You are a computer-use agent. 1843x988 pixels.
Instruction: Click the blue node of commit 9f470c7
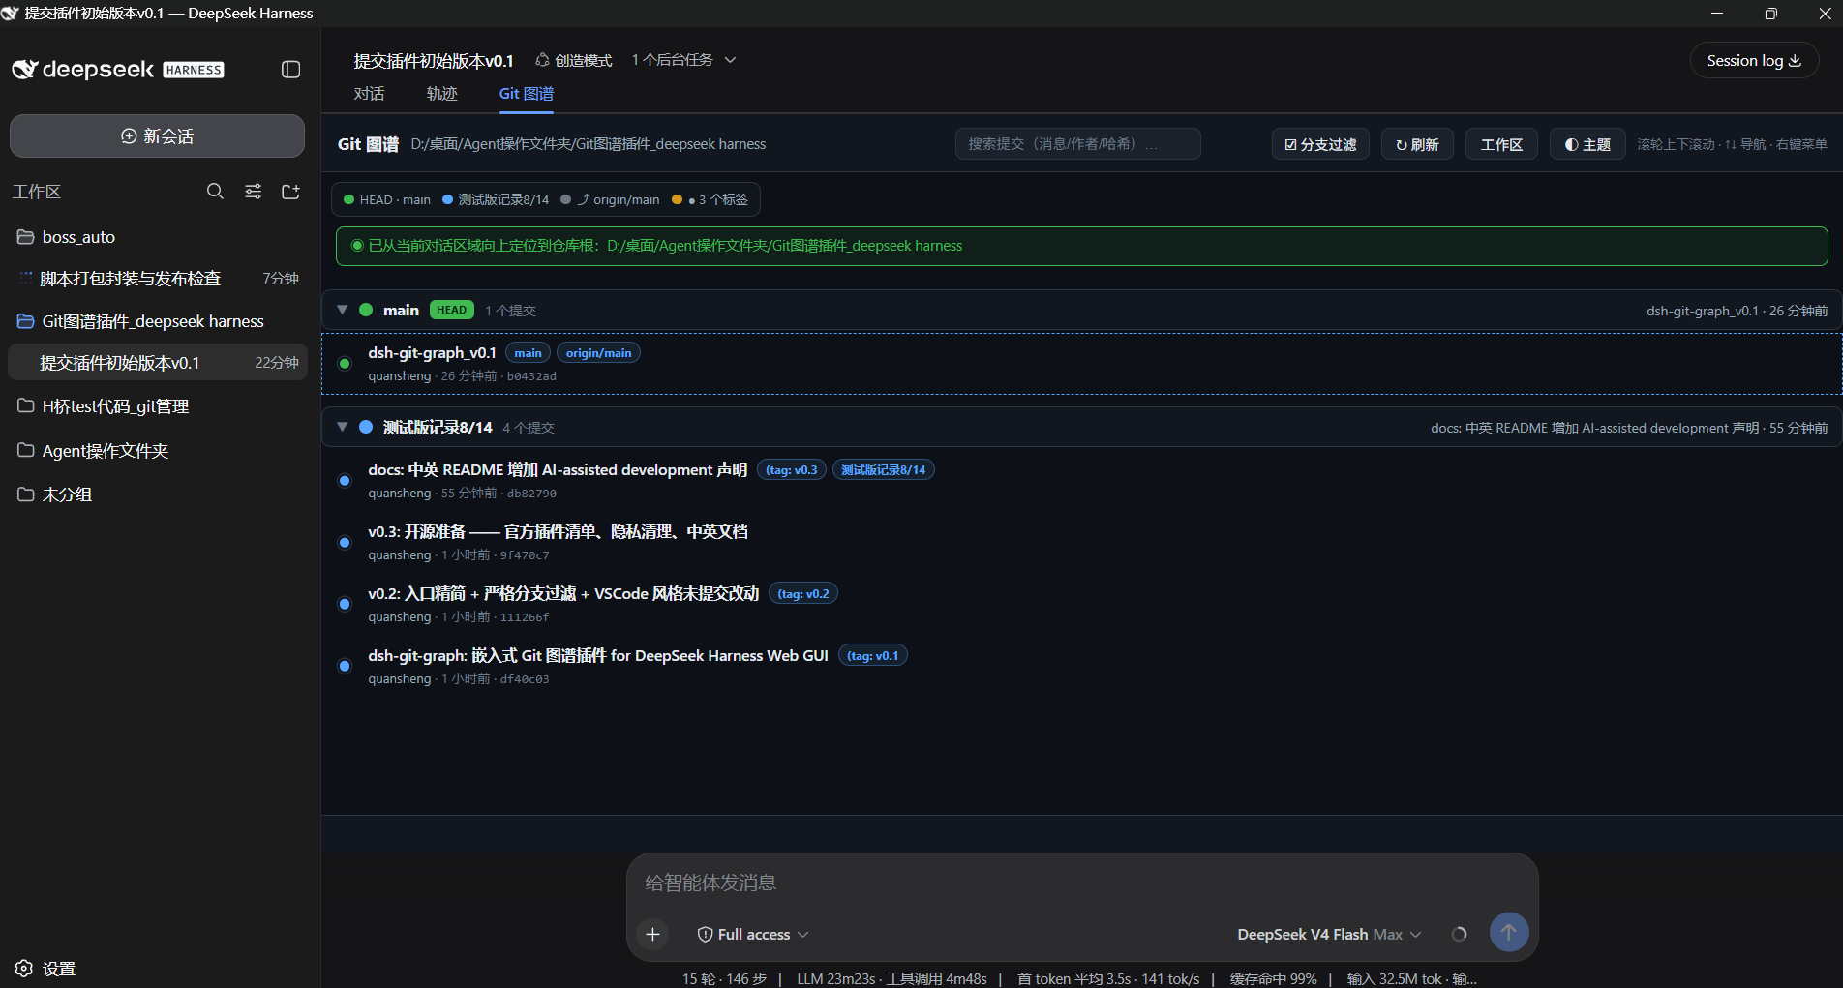345,543
